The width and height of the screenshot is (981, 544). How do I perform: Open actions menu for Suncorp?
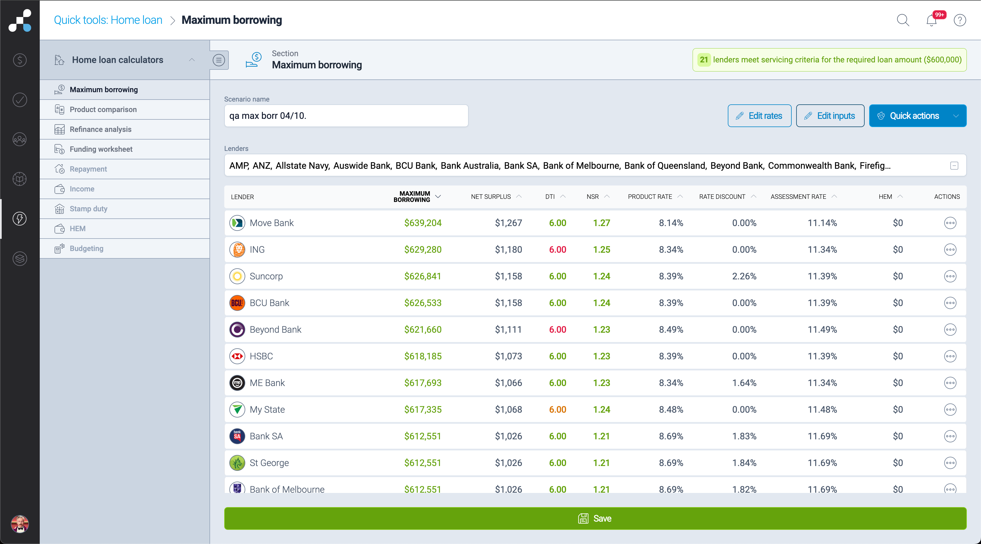(950, 276)
